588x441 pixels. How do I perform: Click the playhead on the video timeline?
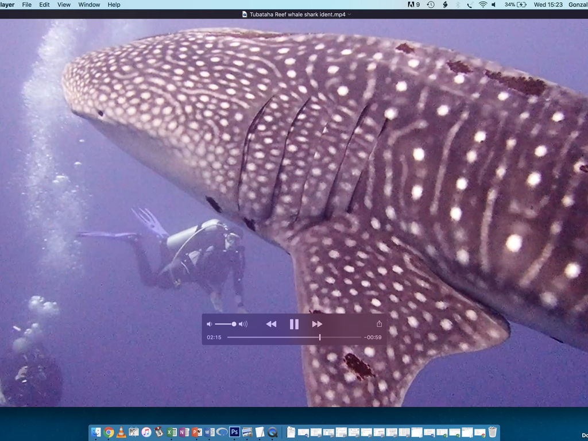click(x=320, y=338)
